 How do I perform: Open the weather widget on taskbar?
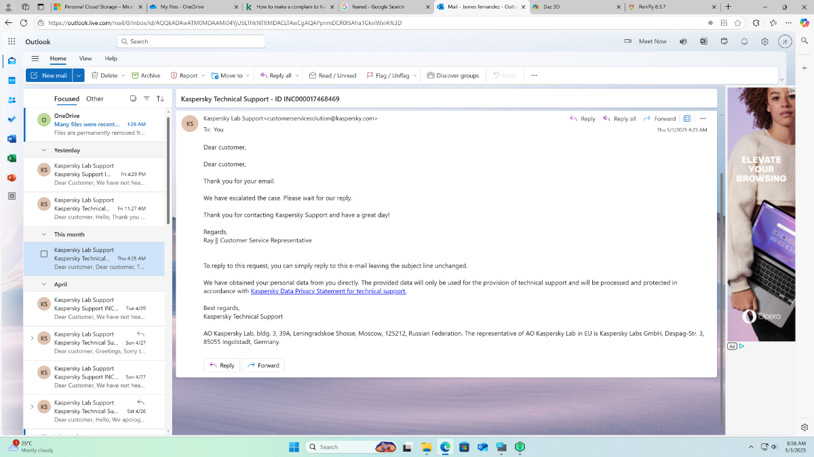click(x=31, y=447)
